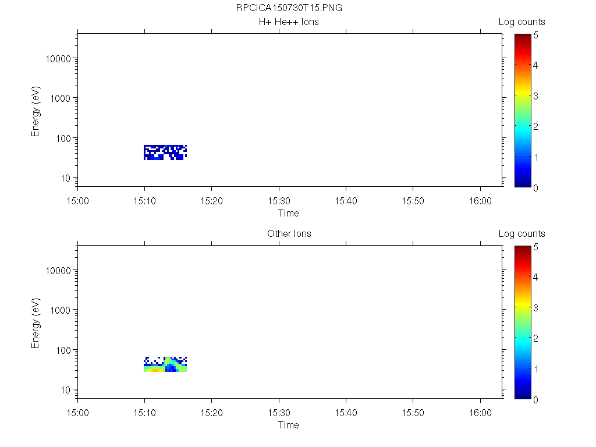596x447 pixels.
Task: Select the 10 energy tick in the Other Ions plot
Action: pyautogui.click(x=66, y=390)
